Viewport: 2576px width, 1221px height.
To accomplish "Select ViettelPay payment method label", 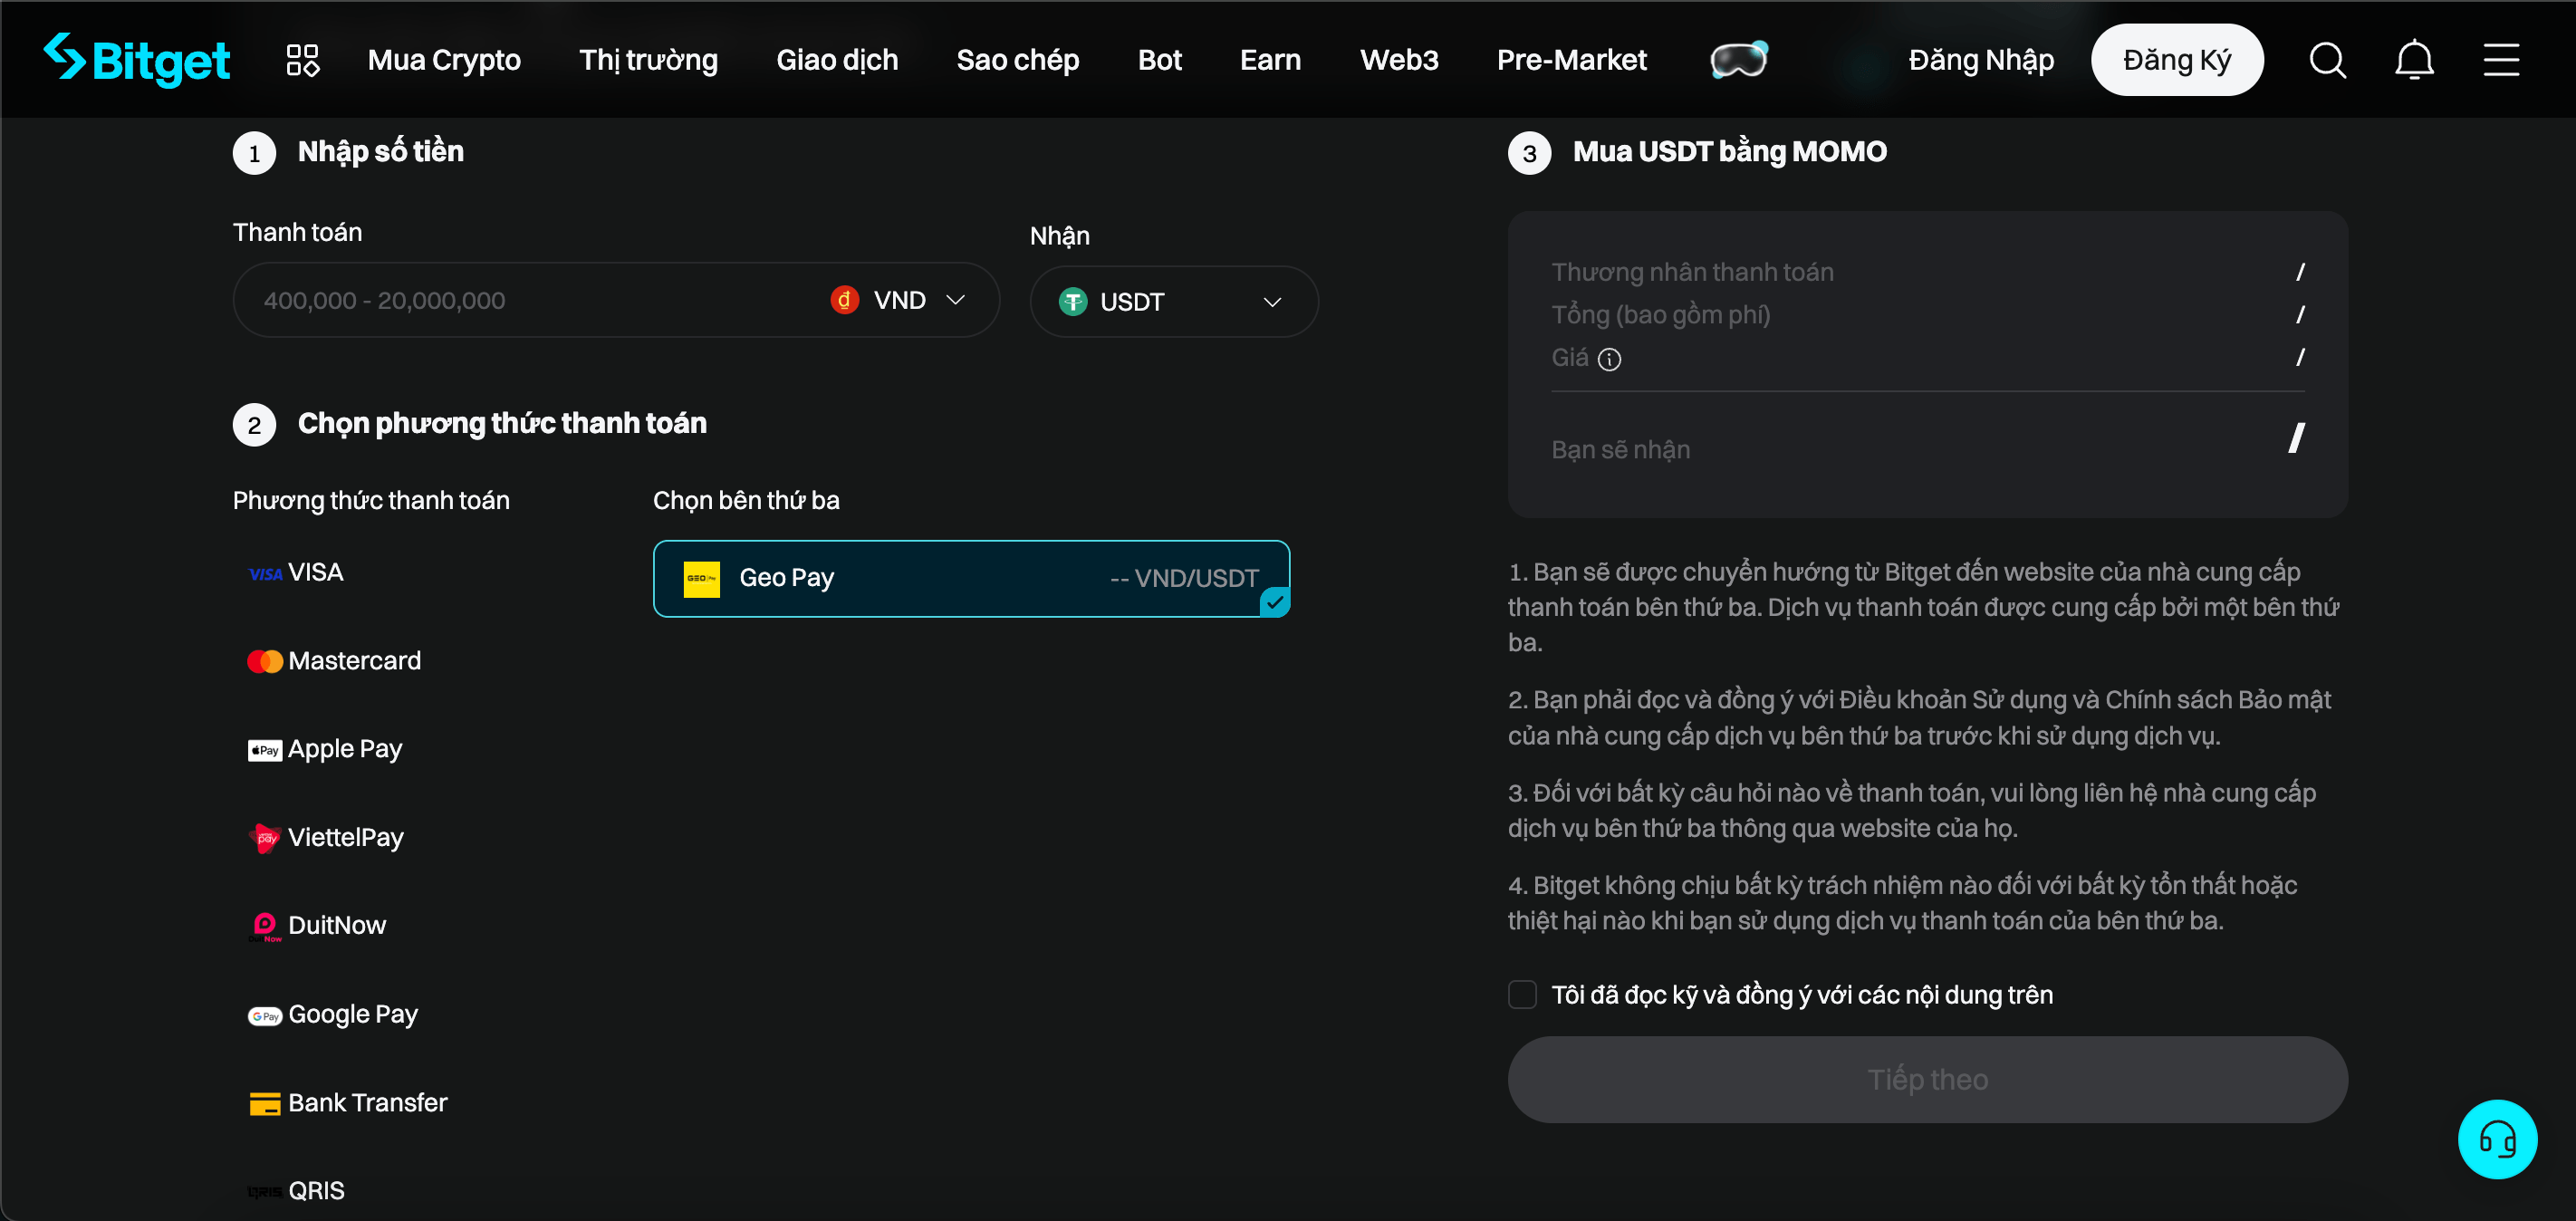I will [346, 838].
